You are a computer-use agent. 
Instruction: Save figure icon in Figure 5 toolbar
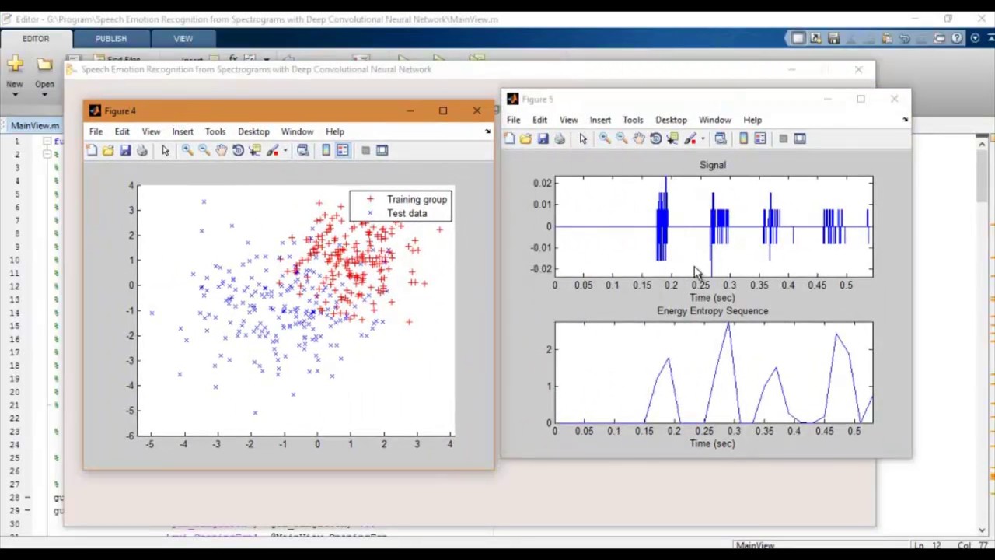[x=543, y=138]
